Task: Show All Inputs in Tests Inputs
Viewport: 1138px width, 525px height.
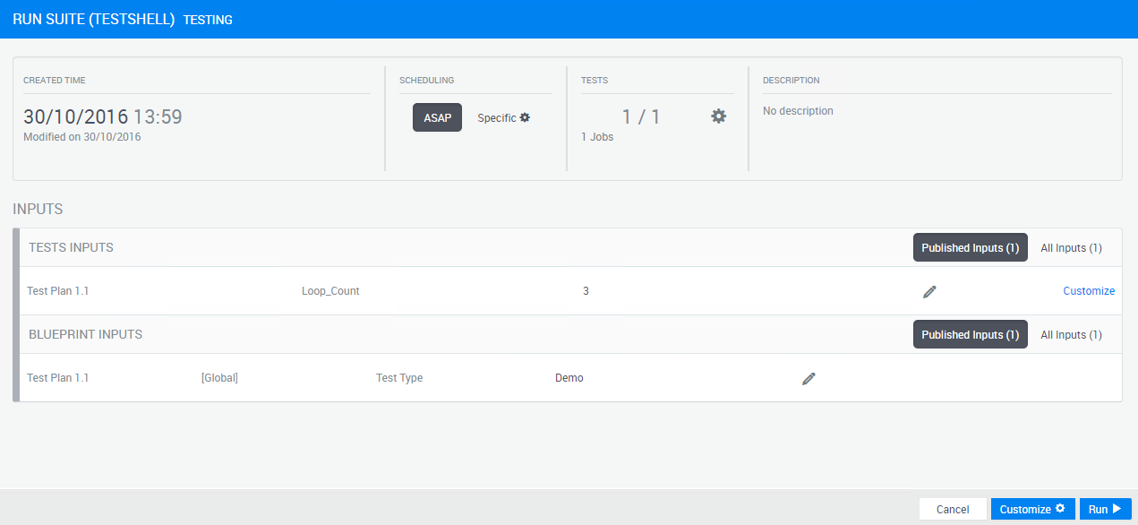Action: 1071,248
